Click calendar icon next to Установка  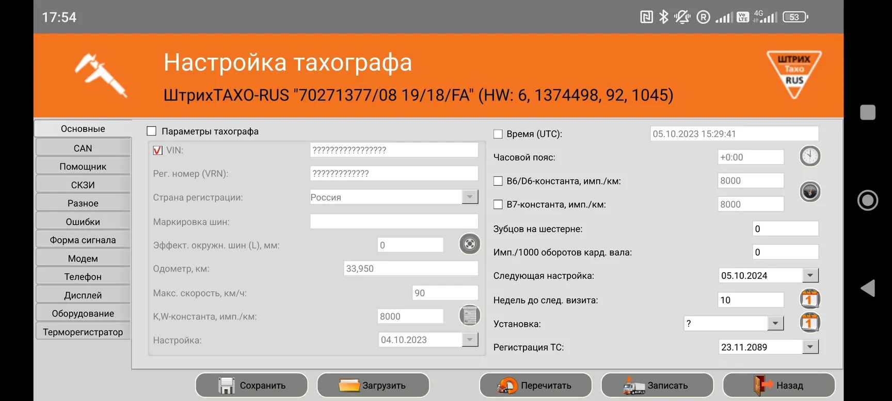pos(810,323)
